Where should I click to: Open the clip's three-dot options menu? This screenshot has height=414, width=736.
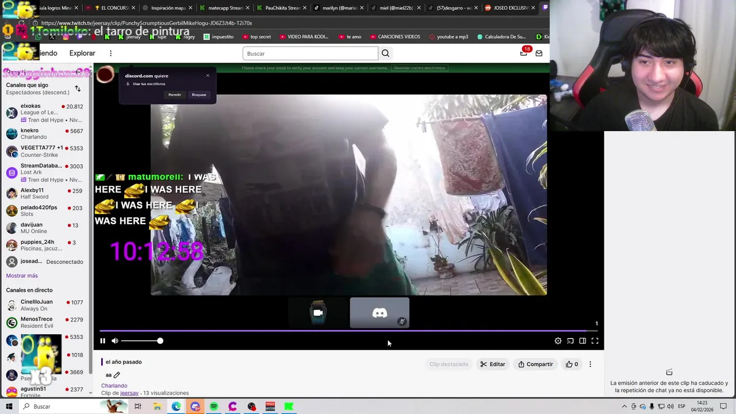tap(590, 364)
